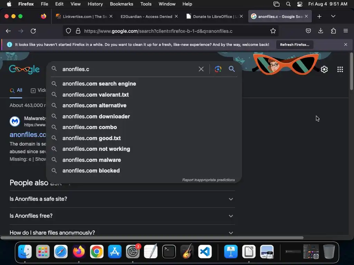Select suggestion "anonfiles.com valorant.txt"
The height and width of the screenshot is (265, 354).
144,95
